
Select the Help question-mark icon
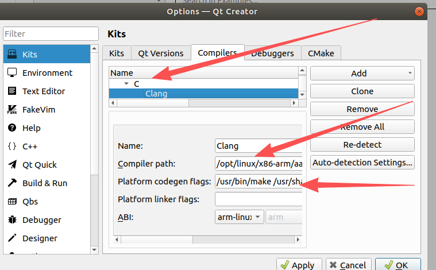point(12,128)
